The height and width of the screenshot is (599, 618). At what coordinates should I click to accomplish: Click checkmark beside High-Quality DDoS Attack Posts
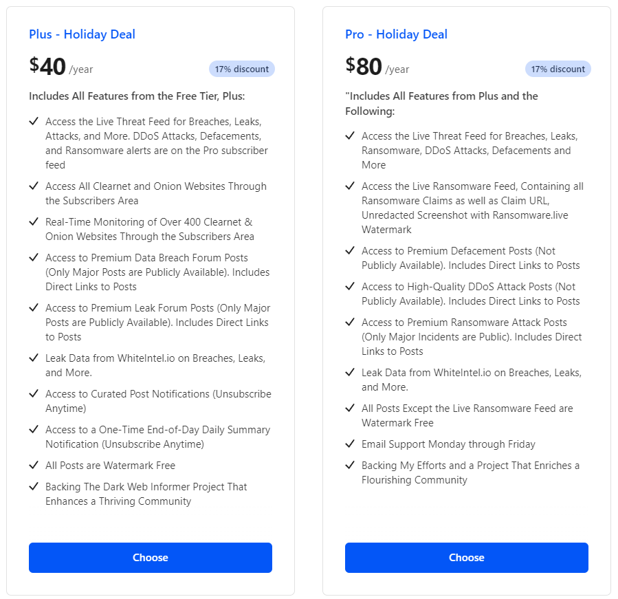(x=350, y=287)
